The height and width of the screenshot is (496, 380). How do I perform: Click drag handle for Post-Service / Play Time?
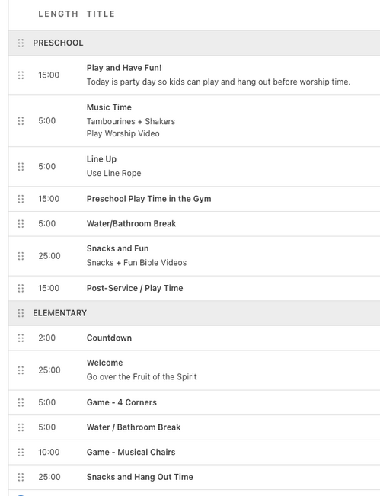(21, 288)
